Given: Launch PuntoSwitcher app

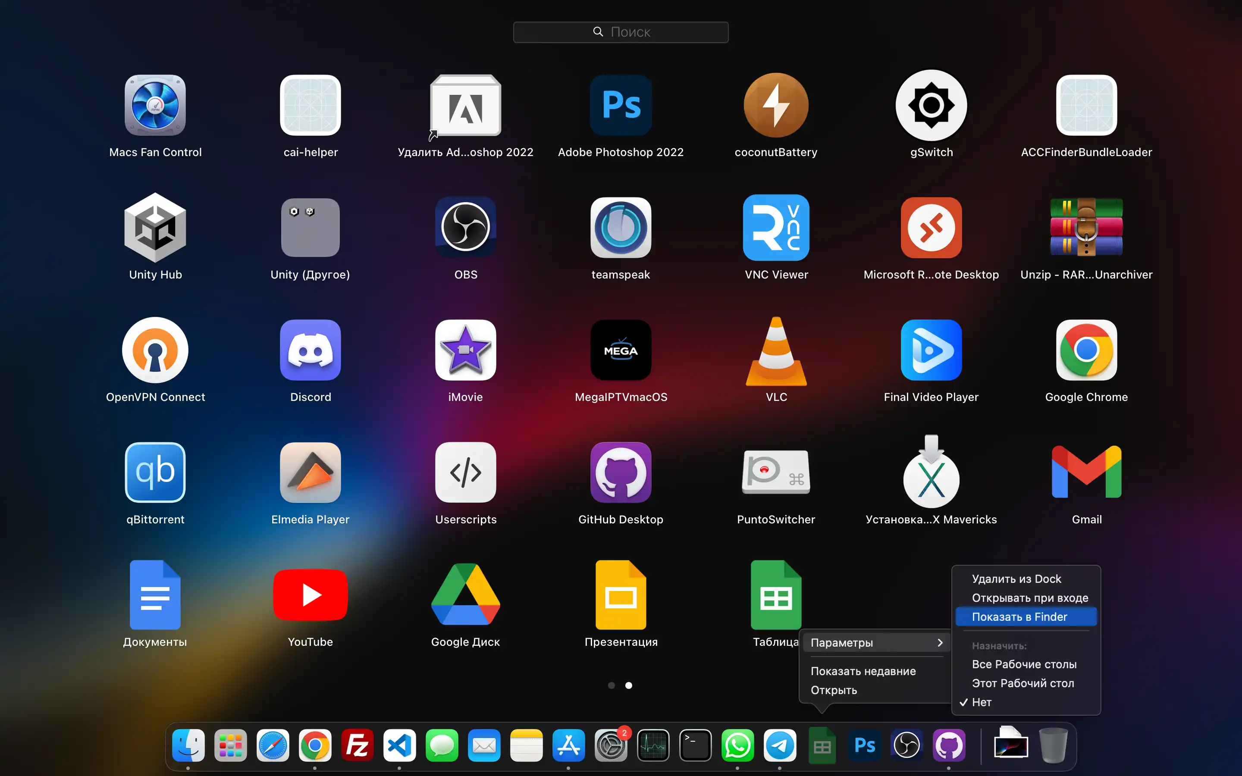Looking at the screenshot, I should (776, 472).
